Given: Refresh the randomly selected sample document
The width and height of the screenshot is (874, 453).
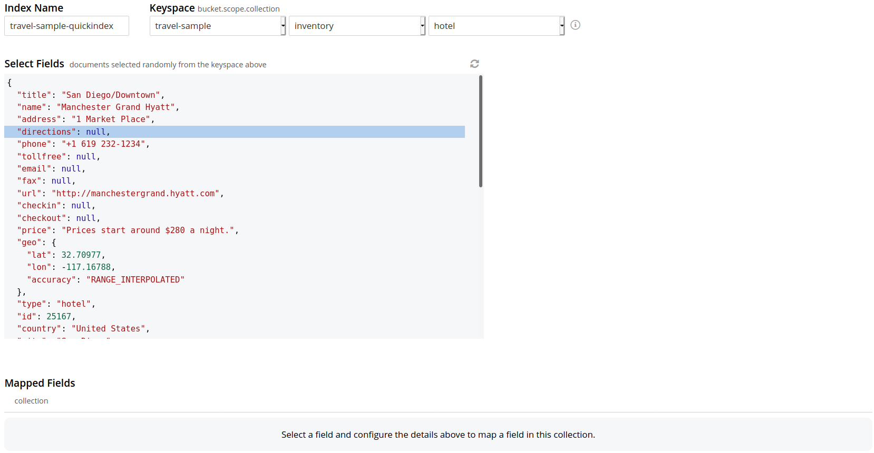Looking at the screenshot, I should [474, 64].
